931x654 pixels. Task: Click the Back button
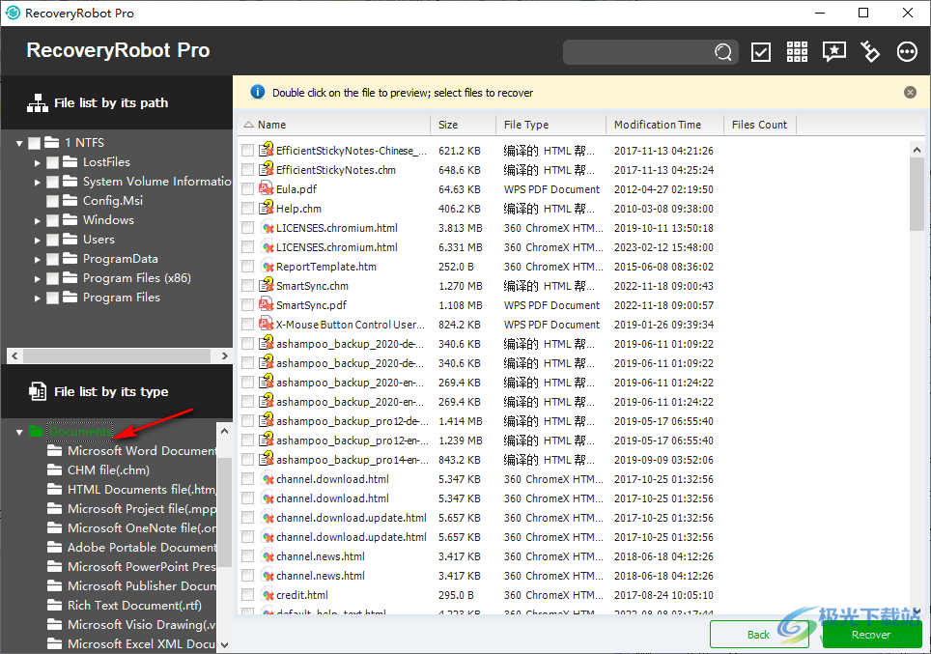coord(759,635)
